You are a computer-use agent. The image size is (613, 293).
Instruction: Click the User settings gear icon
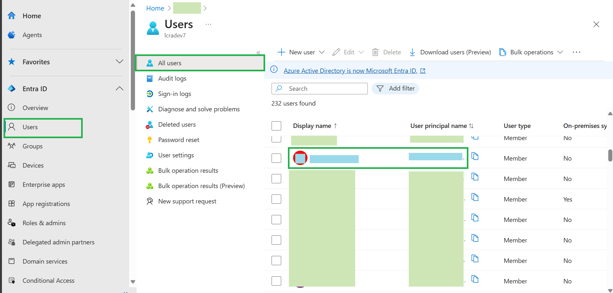tap(150, 155)
